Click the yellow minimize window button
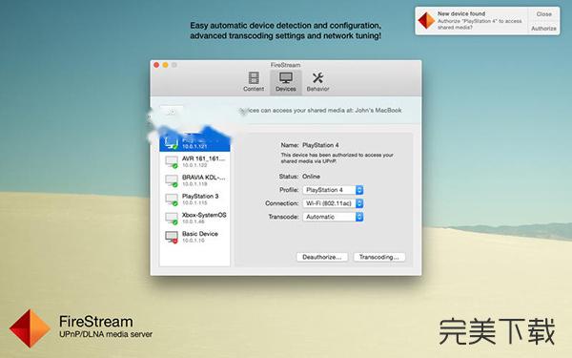Screen dimensions: 572x358 [165, 65]
